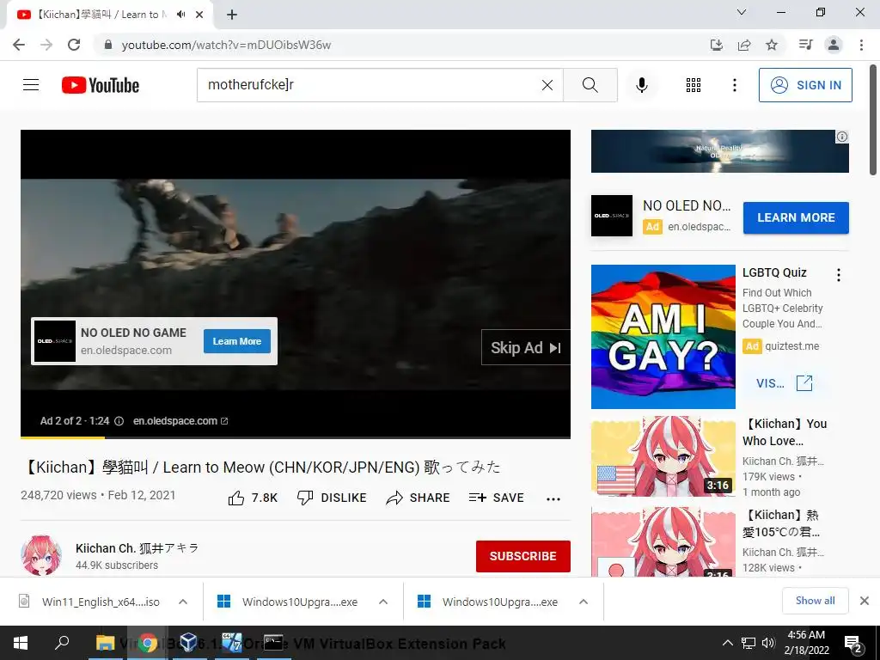The width and height of the screenshot is (880, 660).
Task: Go back with browser back arrow
Action: [x=19, y=45]
